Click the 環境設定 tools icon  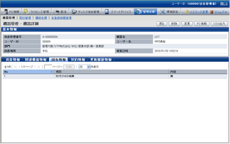(162, 12)
